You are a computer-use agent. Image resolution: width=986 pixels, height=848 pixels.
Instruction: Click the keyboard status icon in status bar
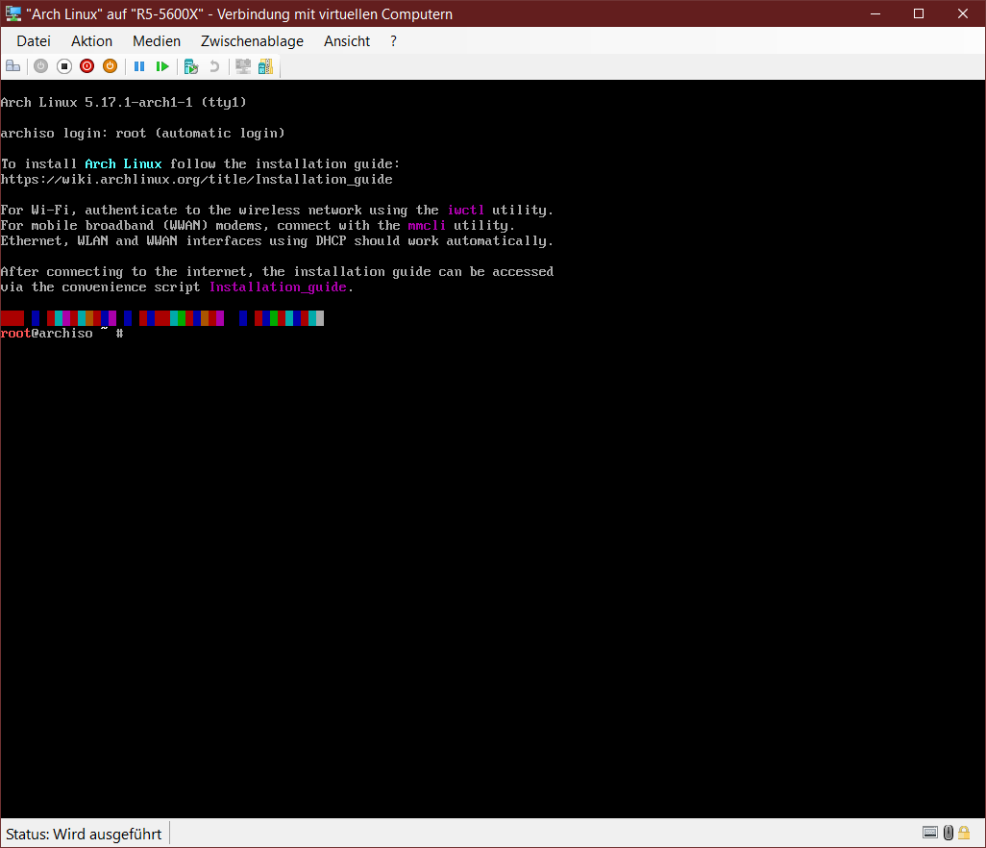(x=930, y=833)
